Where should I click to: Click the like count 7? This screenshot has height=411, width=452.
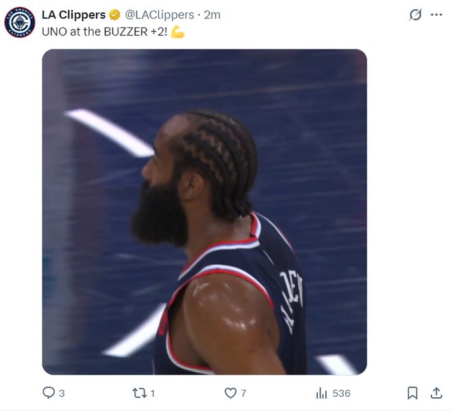click(244, 393)
